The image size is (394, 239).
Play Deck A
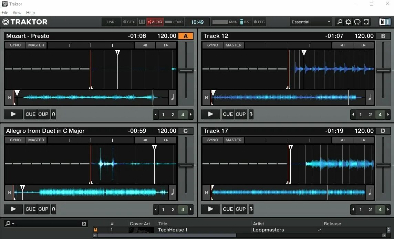13,114
